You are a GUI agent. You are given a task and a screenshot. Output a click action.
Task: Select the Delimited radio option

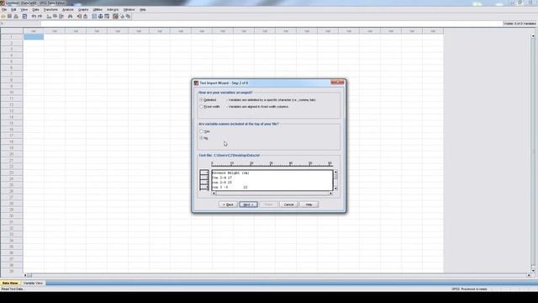[x=202, y=99]
